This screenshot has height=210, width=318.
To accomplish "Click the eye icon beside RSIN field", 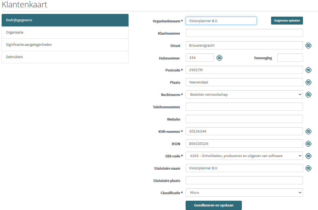I will pyautogui.click(x=308, y=144).
